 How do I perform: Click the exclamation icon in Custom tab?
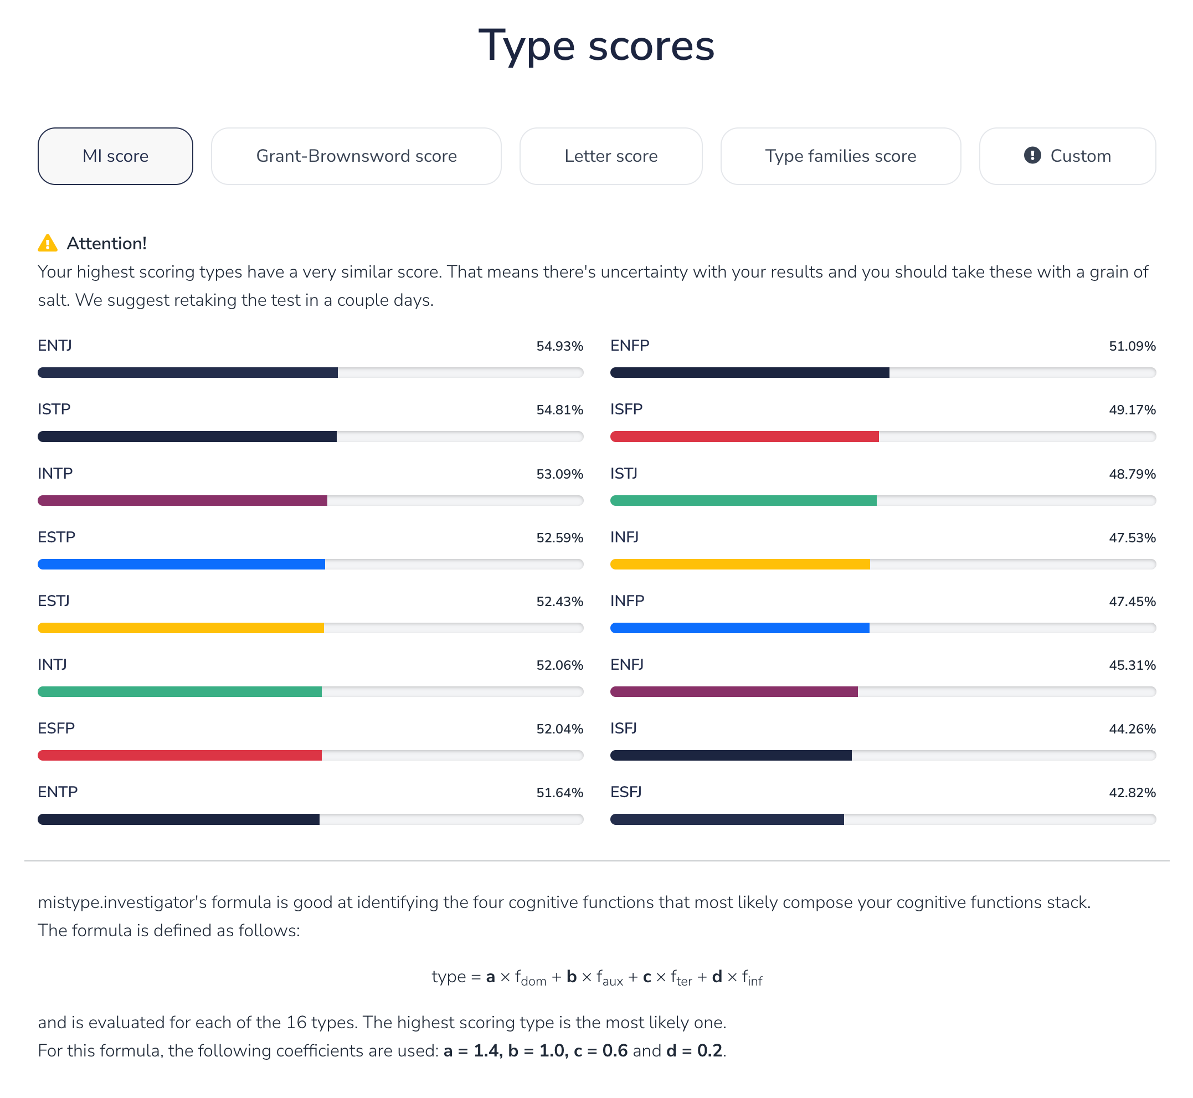coord(1032,156)
